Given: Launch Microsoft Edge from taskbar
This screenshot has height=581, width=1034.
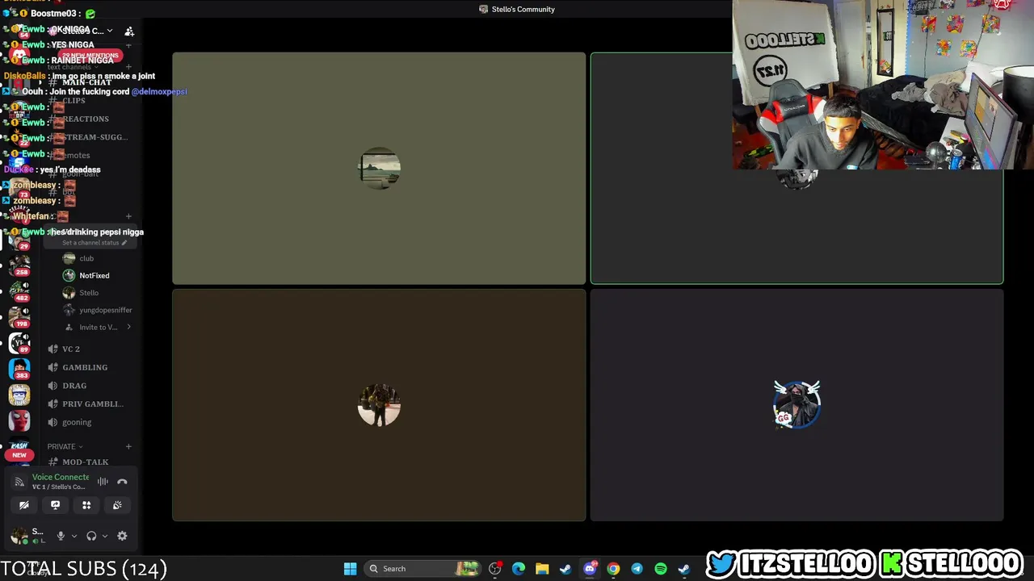Looking at the screenshot, I should pos(519,569).
